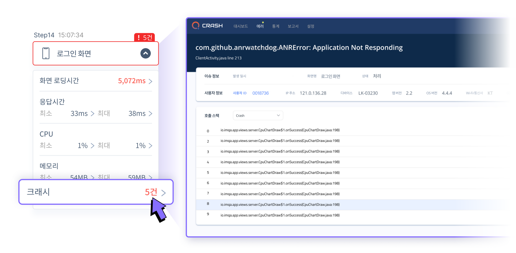Screen dimensions: 516x253
Task: Click the Step14 label
Action: 44,35
